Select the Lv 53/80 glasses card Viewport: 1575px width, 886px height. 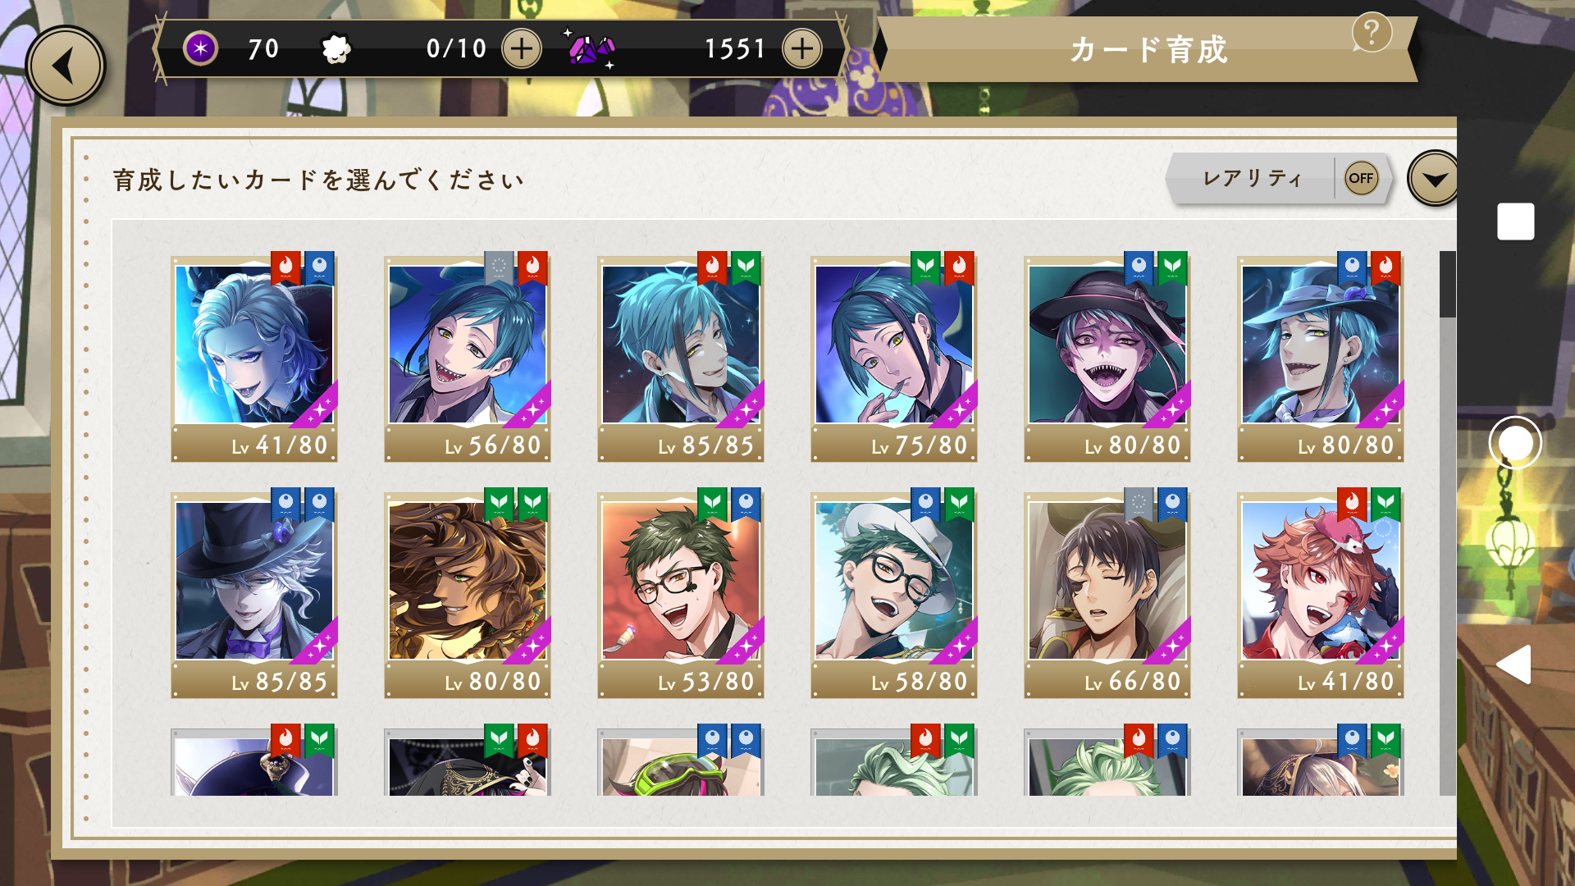click(x=681, y=593)
